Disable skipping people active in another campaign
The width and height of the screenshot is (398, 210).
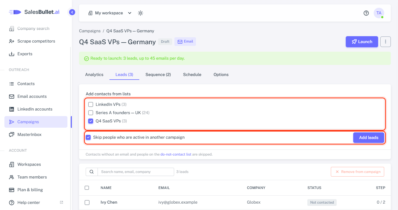88,137
